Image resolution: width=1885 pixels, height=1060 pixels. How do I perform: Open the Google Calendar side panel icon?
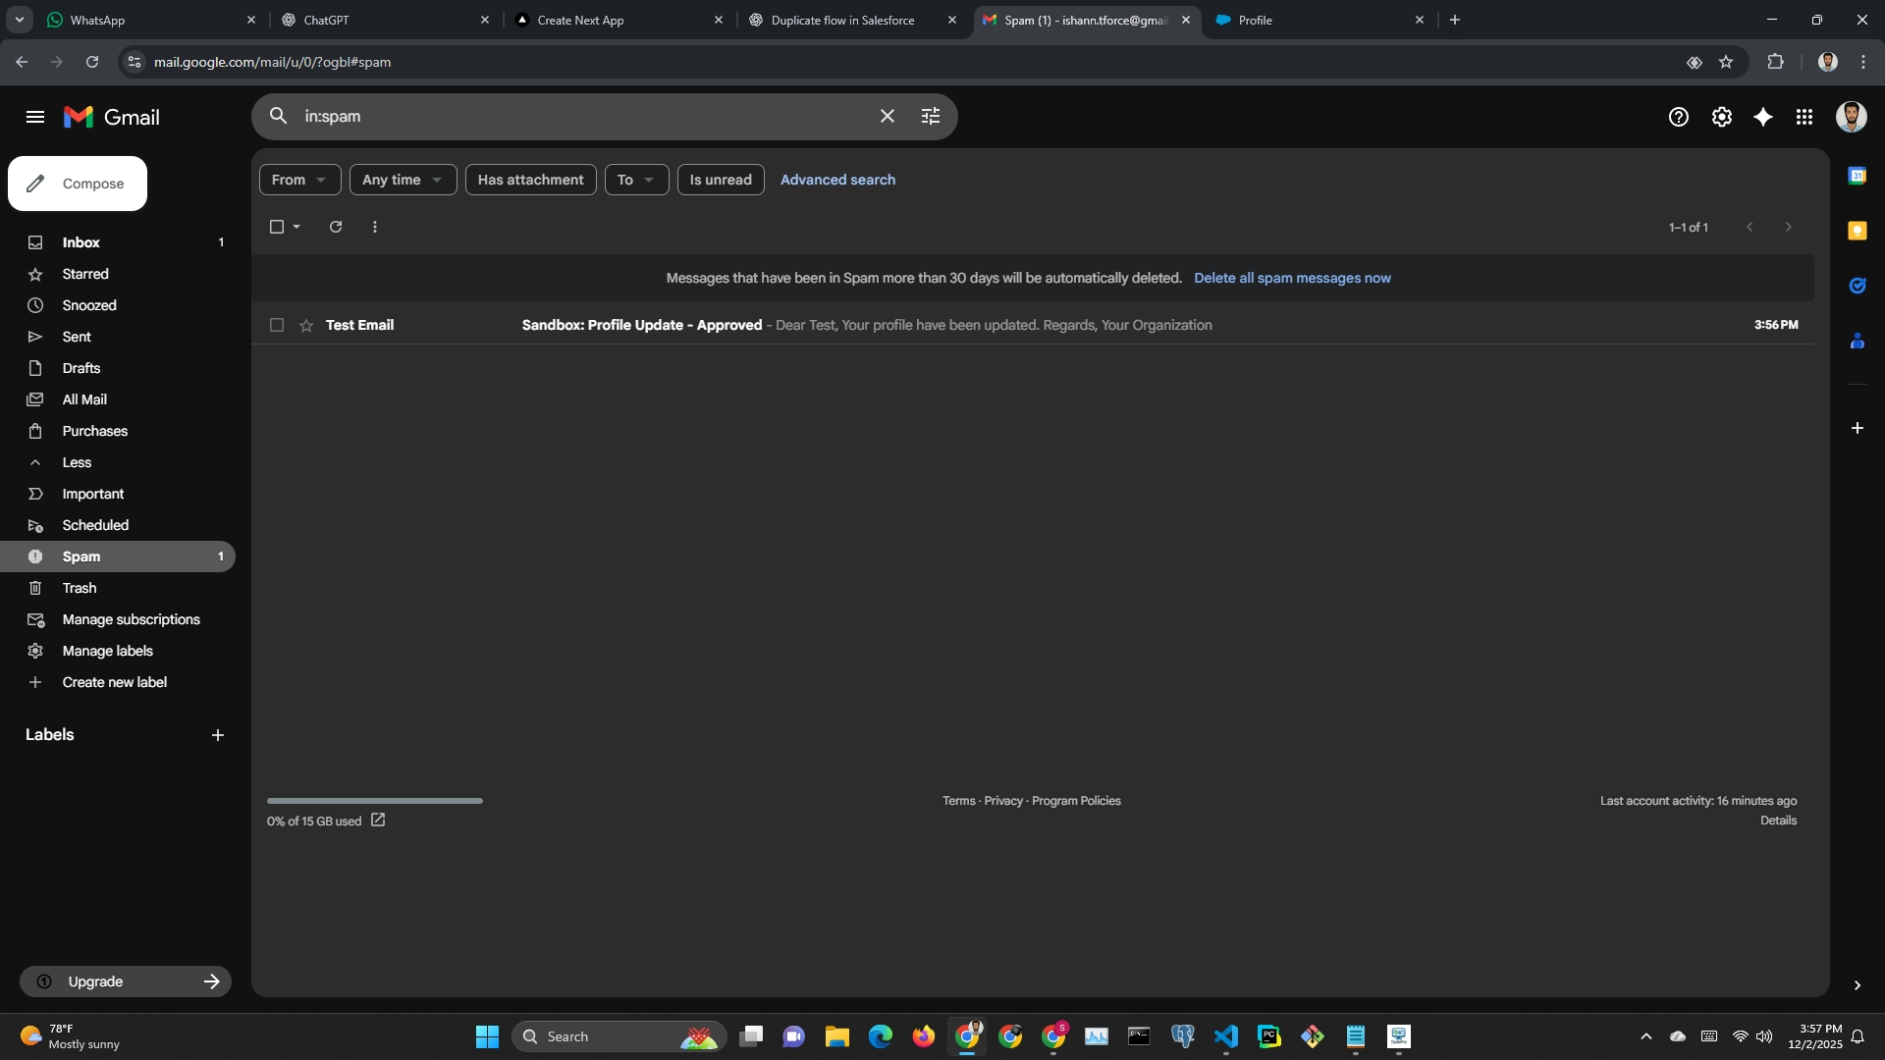1857,176
